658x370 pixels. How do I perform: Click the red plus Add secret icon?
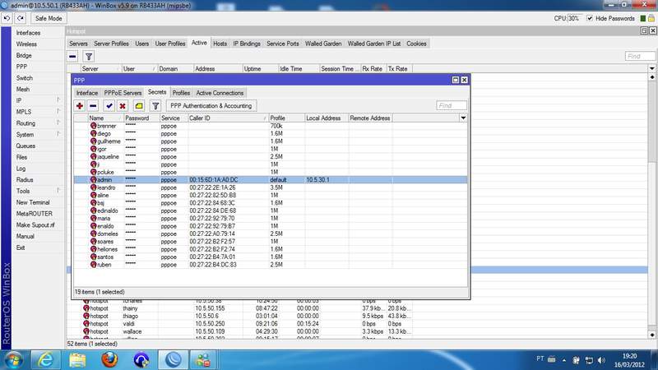pyautogui.click(x=80, y=106)
